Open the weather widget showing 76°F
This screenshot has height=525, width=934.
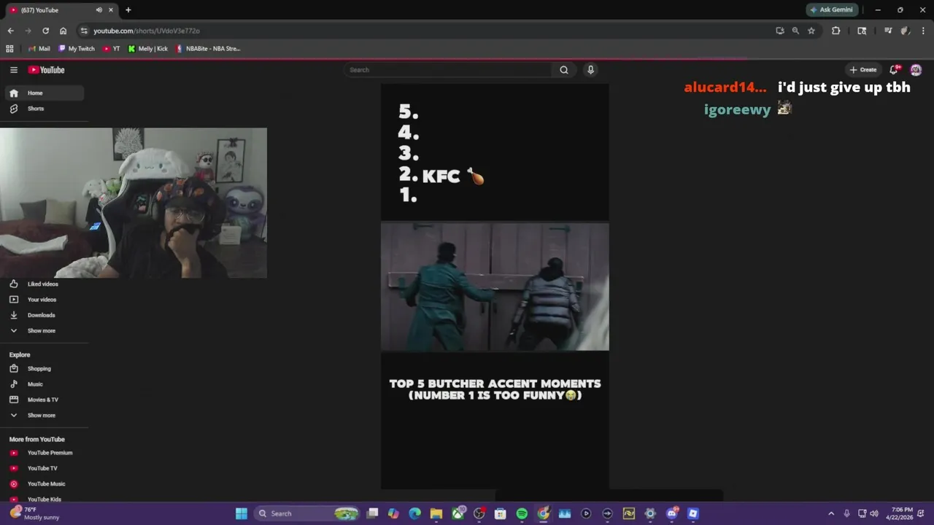point(34,513)
